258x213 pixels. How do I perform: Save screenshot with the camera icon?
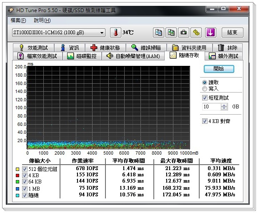coord(183,33)
